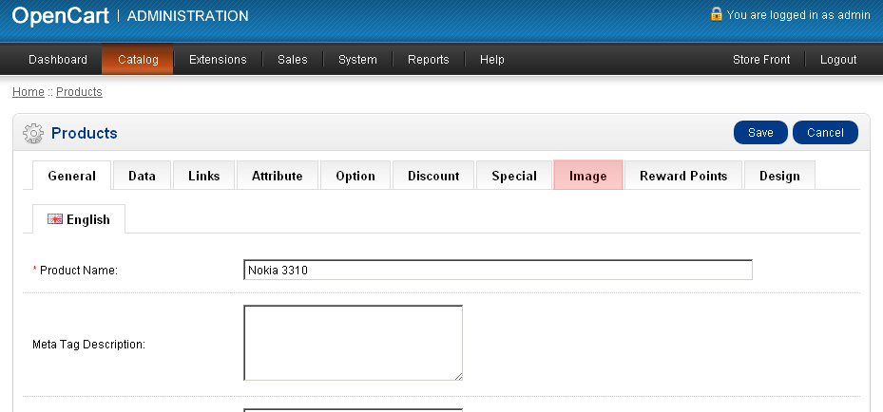Focus the Product Name input field
Viewport: 883px width, 412px height.
coord(497,271)
